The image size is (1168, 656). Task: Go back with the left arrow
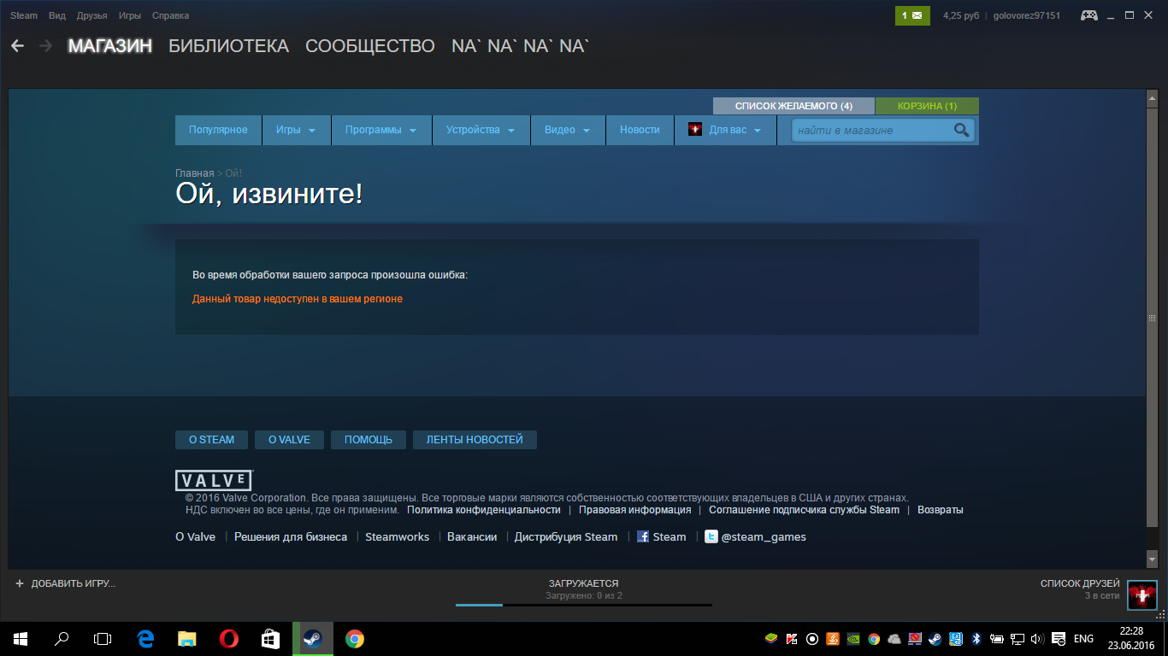18,46
